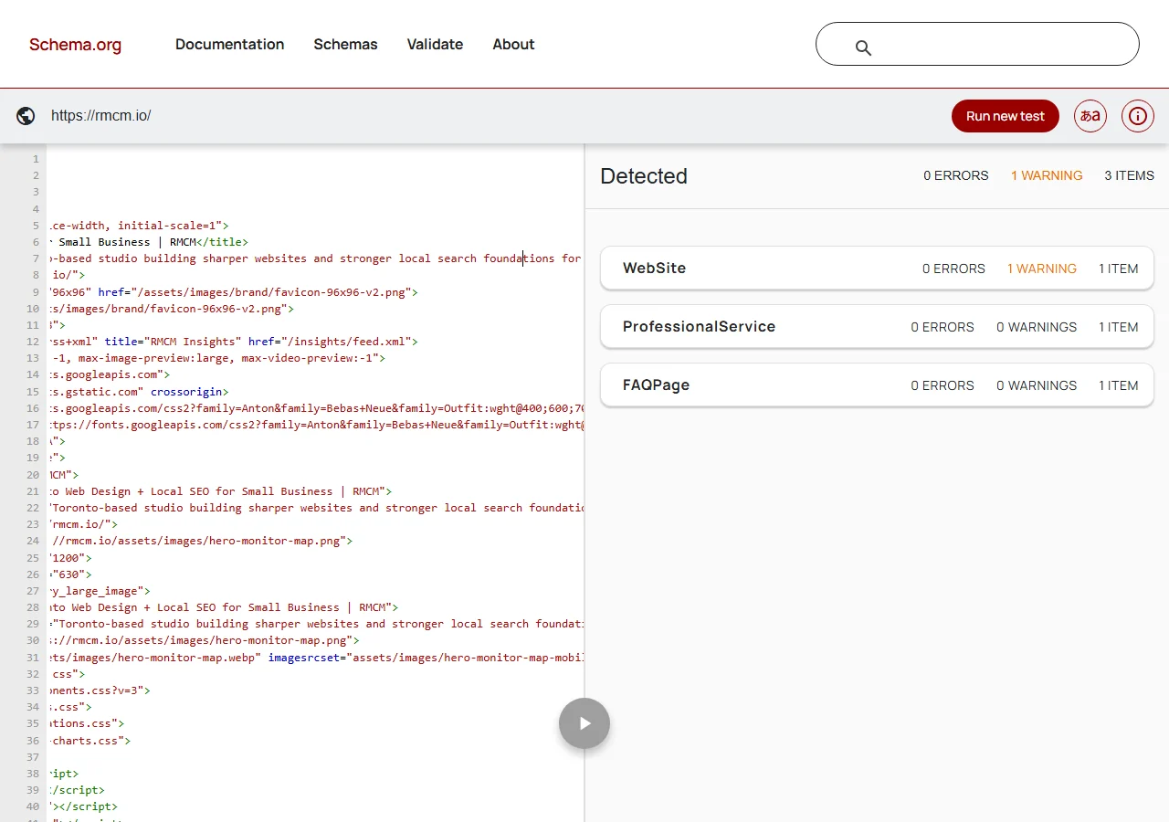This screenshot has width=1169, height=822.
Task: Go to the Validate page
Action: click(435, 44)
